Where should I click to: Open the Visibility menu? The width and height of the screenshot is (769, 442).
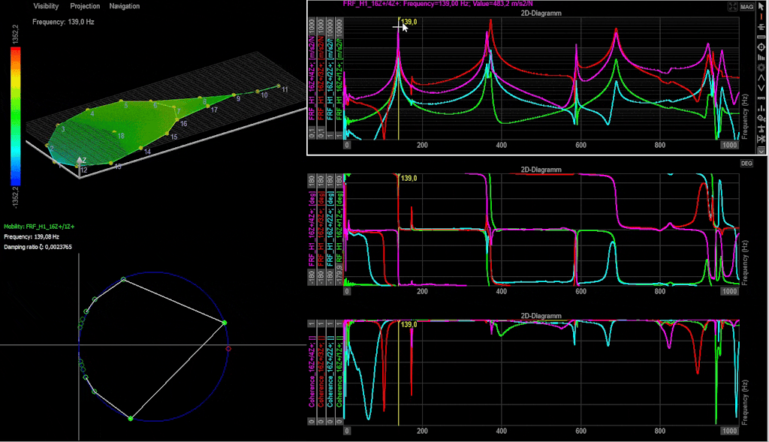coord(46,6)
